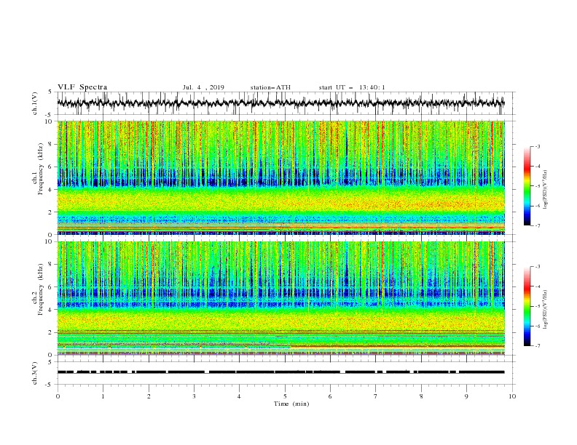Screen dimensions: 577x445
Task: Click the date text "Jul. 4, 2019"
Action: coord(203,87)
